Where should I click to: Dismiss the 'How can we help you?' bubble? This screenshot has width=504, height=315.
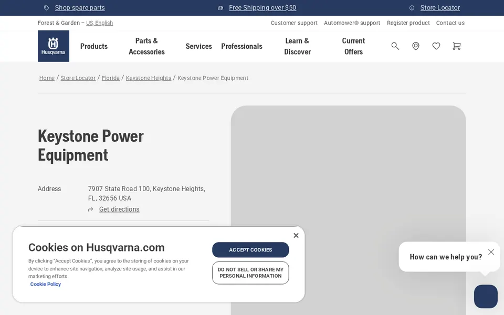pyautogui.click(x=491, y=252)
